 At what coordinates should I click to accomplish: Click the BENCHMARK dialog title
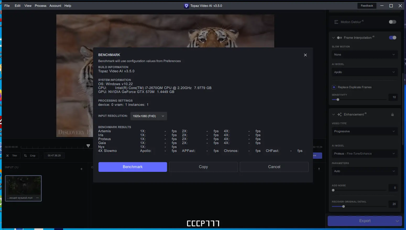[x=109, y=55]
